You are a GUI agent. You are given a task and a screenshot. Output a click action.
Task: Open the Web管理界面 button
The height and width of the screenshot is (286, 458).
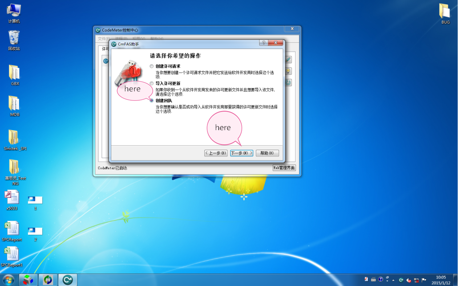click(x=284, y=168)
